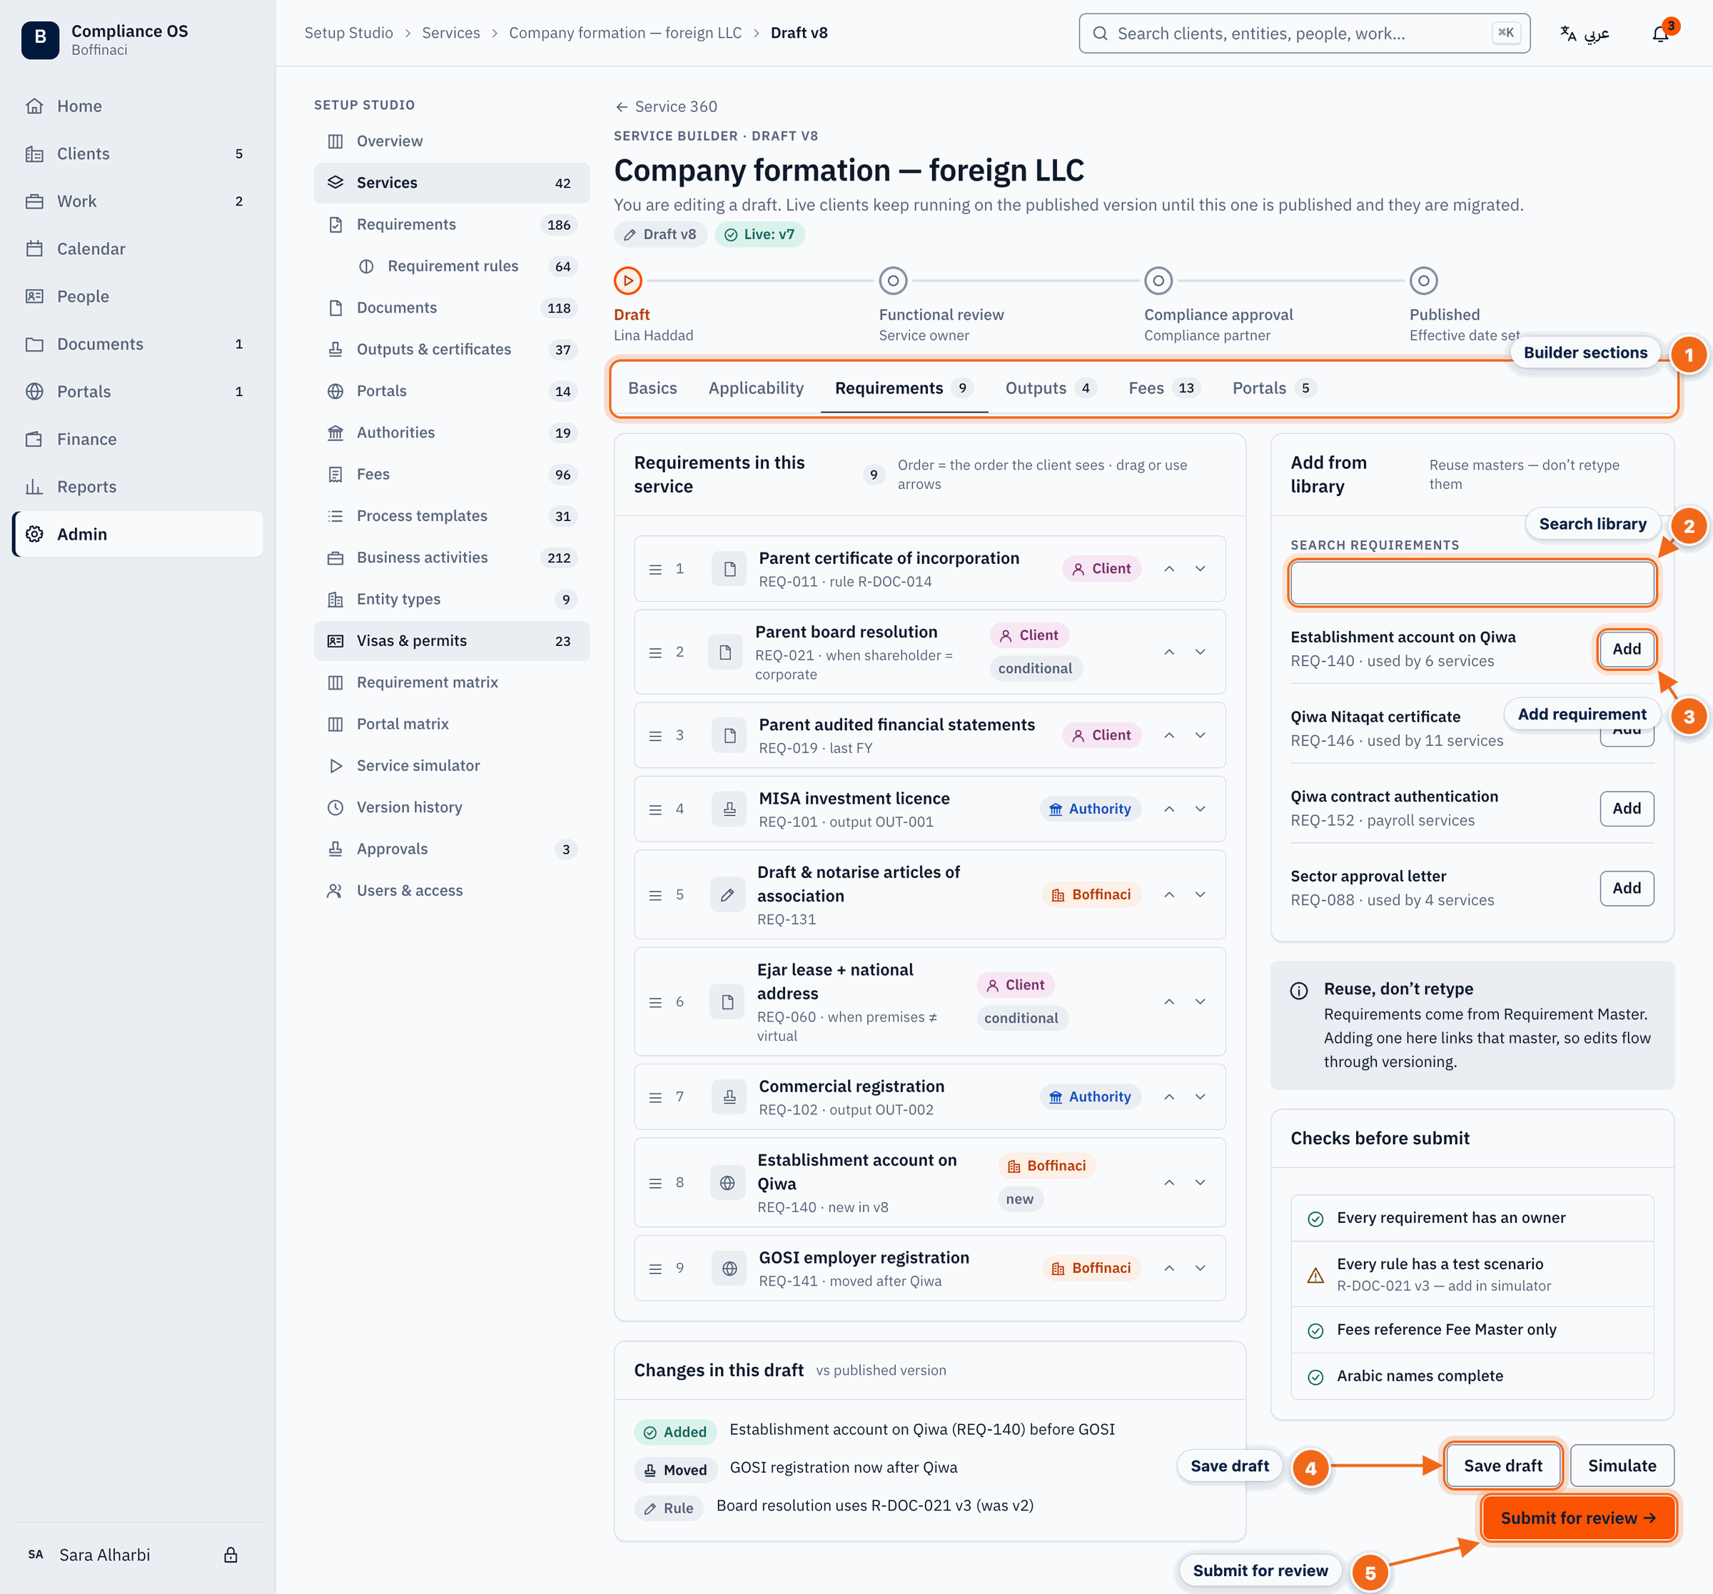Open Reports in the main sidebar
This screenshot has width=1713, height=1594.
click(x=138, y=487)
